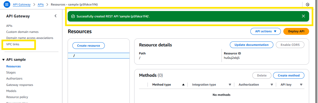The width and height of the screenshot is (318, 103).
Task: Sort by Method type ascending arrow
Action: click(183, 84)
